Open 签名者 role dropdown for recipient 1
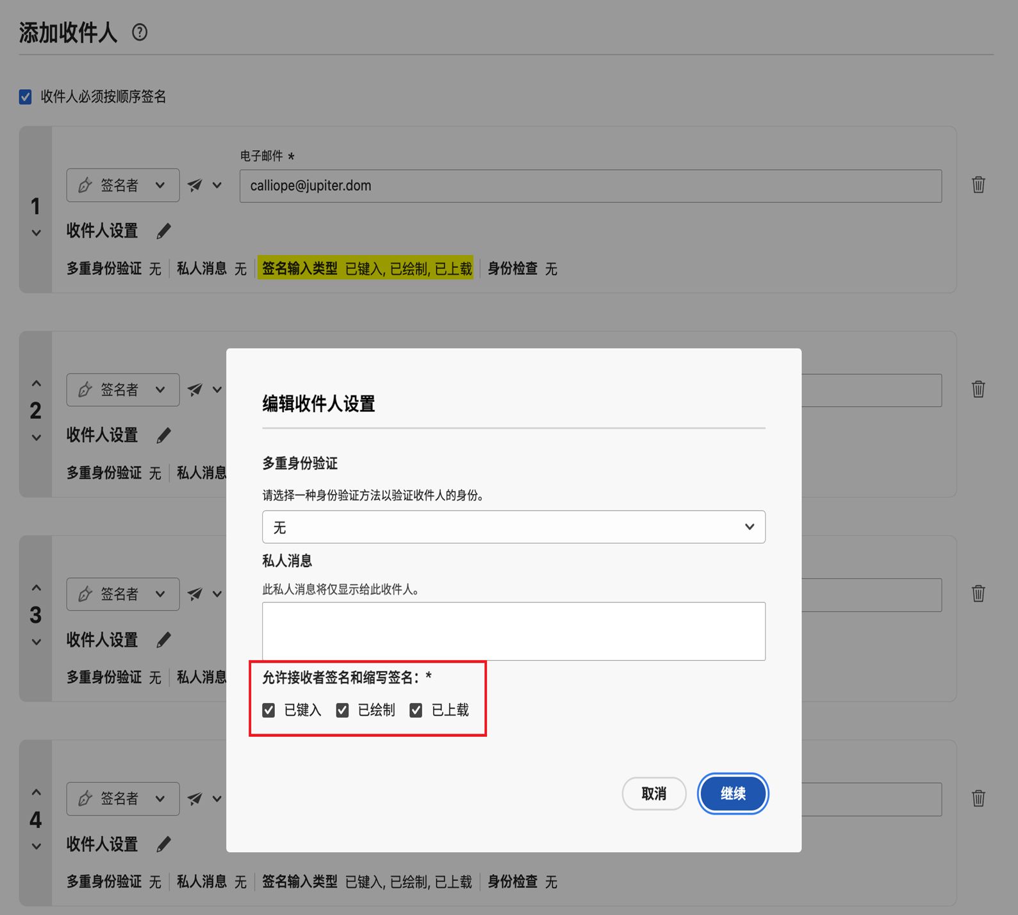Image resolution: width=1018 pixels, height=915 pixels. coord(123,185)
